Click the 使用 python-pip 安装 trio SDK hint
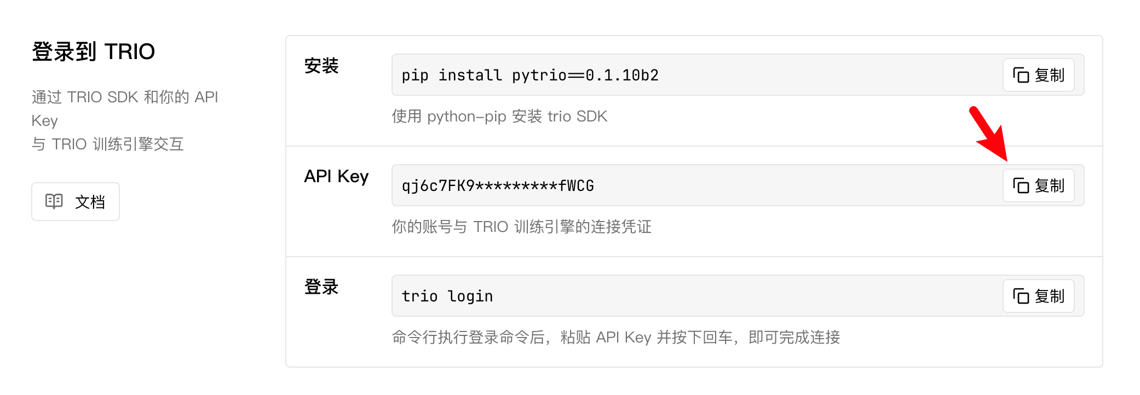Viewport: 1140px width, 395px height. 499,116
